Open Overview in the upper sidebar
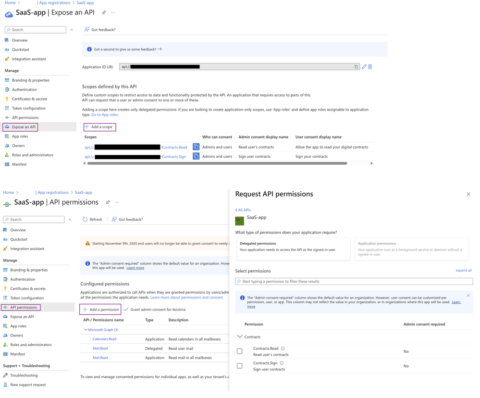This screenshot has height=398, width=480. pyautogui.click(x=20, y=40)
